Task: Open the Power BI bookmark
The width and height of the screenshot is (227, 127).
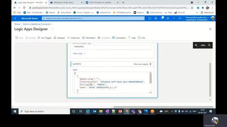Action: coord(179,13)
